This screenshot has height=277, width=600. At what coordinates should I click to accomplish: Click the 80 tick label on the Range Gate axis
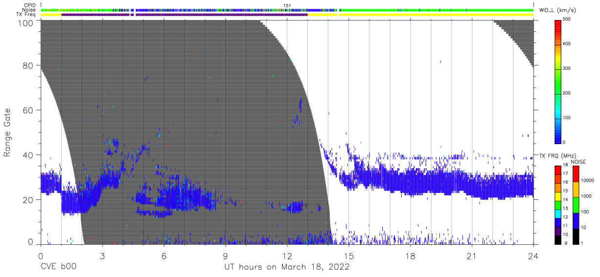point(28,65)
